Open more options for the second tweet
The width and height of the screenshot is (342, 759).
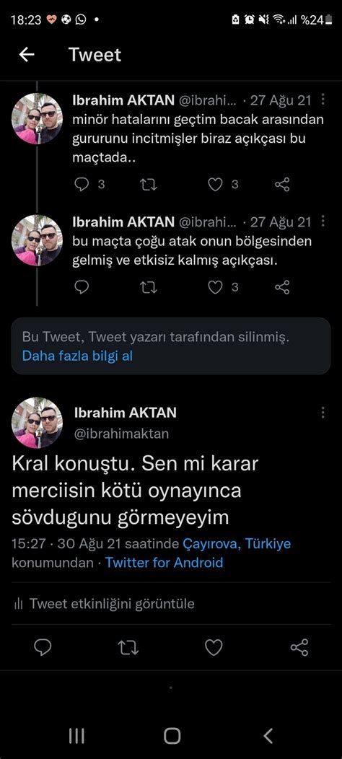(323, 221)
